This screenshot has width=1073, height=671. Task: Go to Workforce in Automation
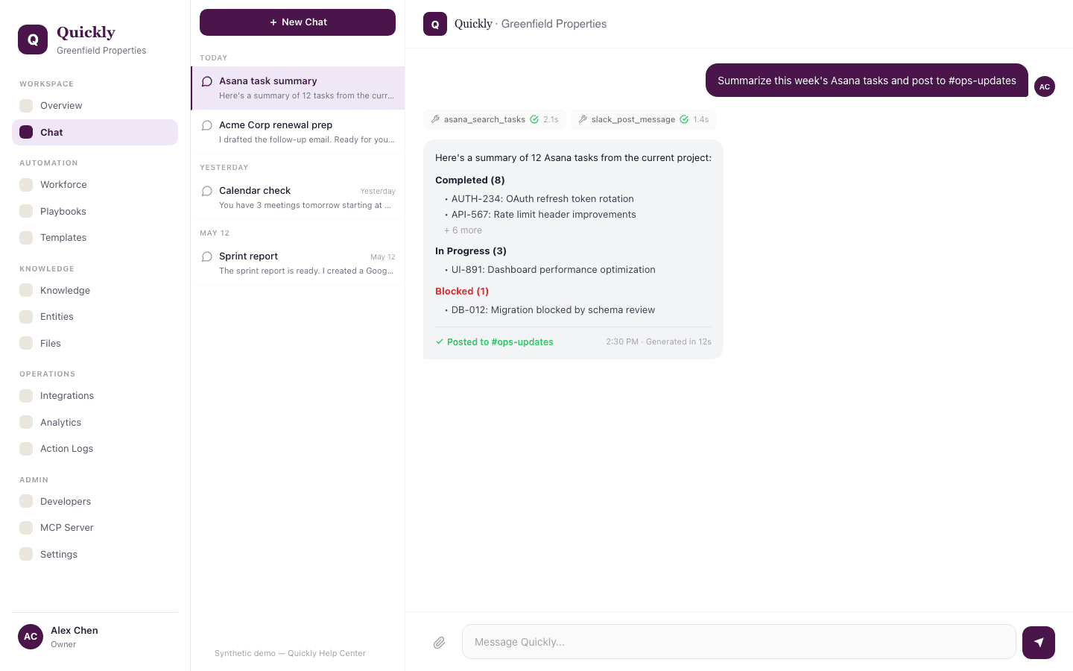click(95, 185)
